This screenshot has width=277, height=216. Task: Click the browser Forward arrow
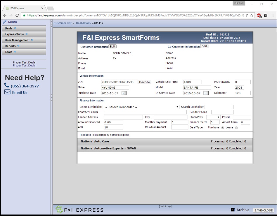click(x=11, y=15)
